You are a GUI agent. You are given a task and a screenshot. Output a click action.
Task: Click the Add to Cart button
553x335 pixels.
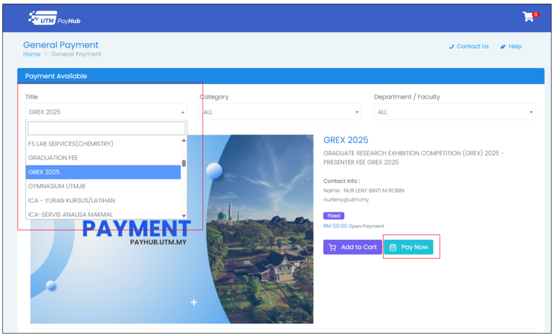click(352, 247)
